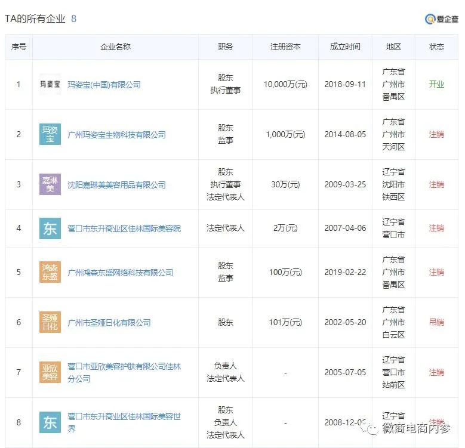Open 广州鸿森东盛网络科技有限公司 link
465x448 pixels.
tap(121, 273)
